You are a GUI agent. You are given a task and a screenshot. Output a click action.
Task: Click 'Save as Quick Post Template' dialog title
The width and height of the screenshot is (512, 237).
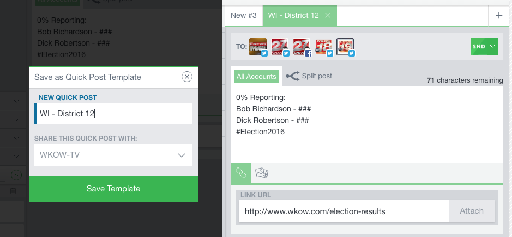coord(87,77)
